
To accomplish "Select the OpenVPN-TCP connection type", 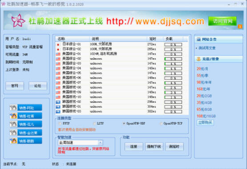I will (161, 124).
